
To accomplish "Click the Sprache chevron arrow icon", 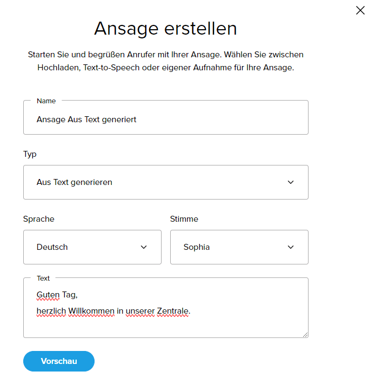I will (x=144, y=247).
